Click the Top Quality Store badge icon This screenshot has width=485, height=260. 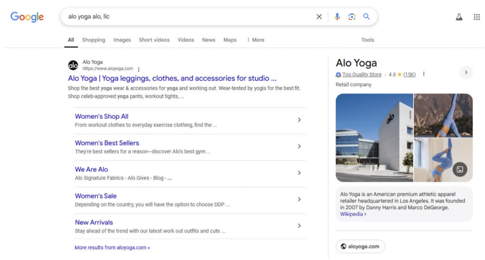click(338, 74)
